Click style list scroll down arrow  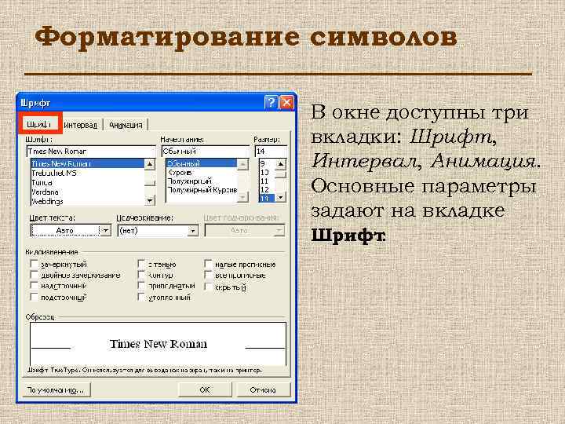pos(243,197)
